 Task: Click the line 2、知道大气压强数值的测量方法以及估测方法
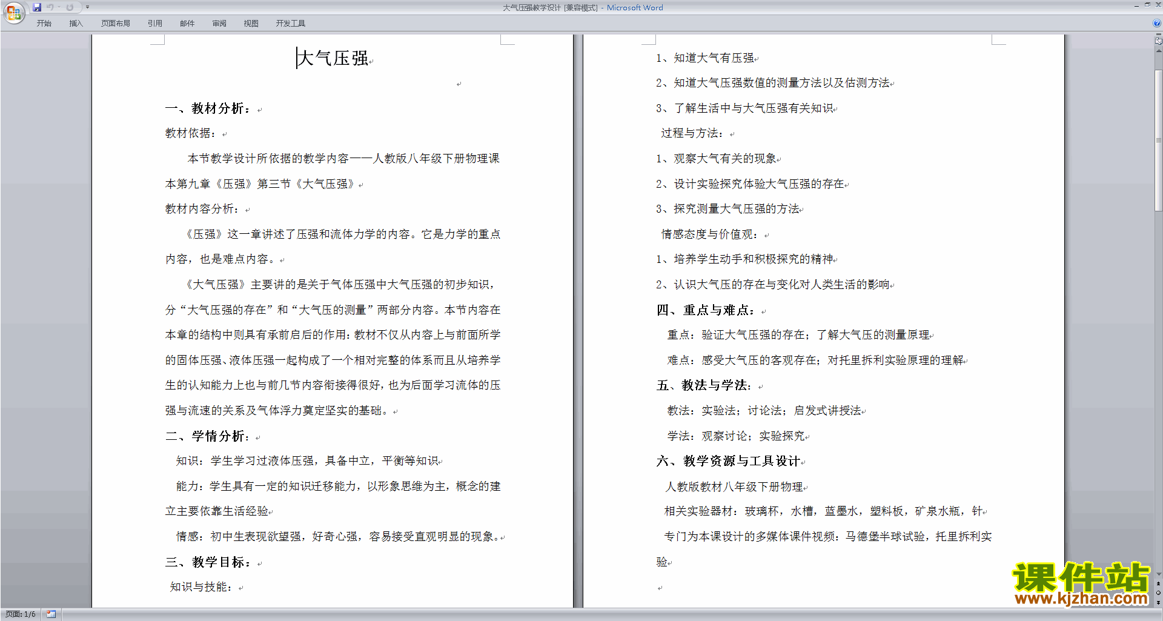[773, 83]
